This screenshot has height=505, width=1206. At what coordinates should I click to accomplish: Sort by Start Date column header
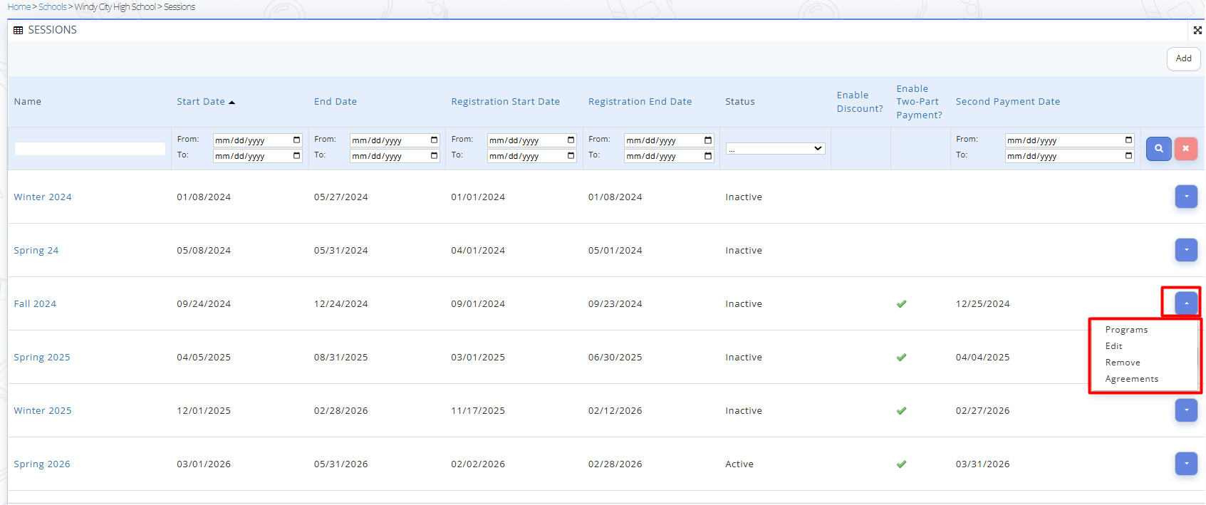coord(201,102)
